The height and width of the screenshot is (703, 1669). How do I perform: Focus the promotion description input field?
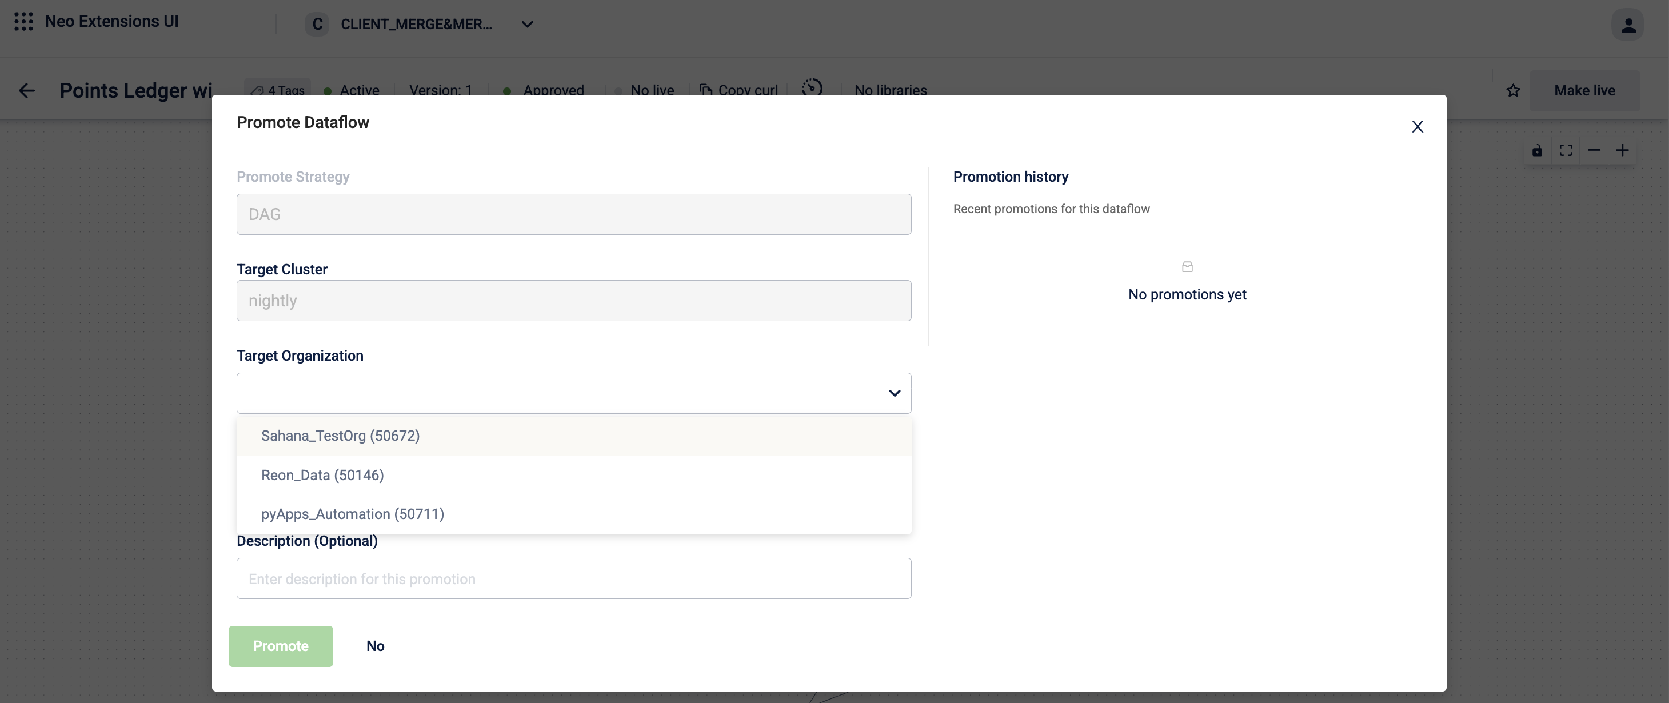573,578
